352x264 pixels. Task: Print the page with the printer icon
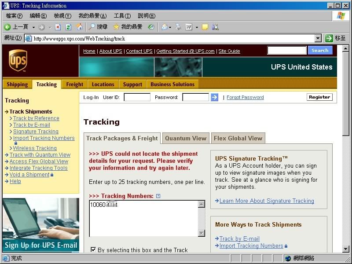[178, 27]
